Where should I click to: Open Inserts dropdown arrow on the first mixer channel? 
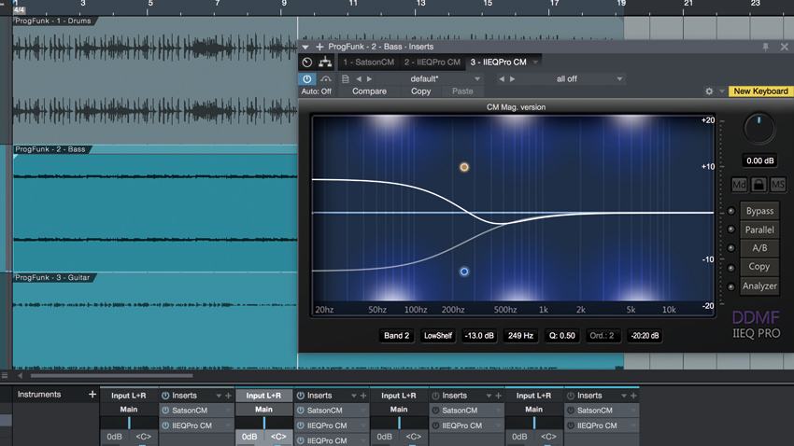tap(219, 396)
